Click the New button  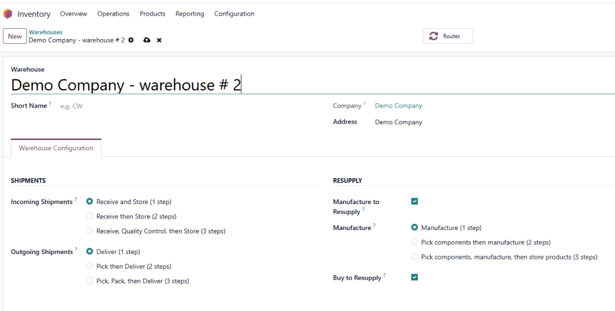(x=15, y=37)
